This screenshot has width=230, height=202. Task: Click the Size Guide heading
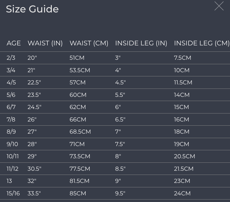[32, 9]
